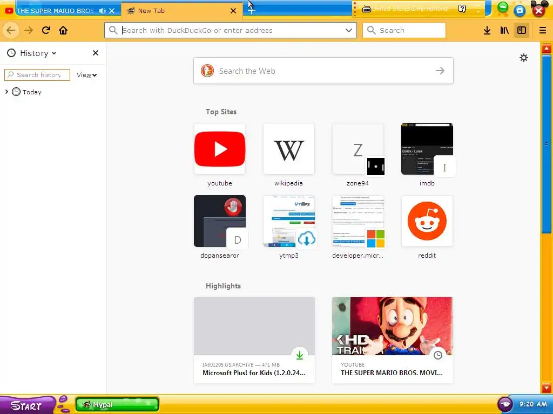This screenshot has height=414, width=553.
Task: Close the Super Mario Bros tab
Action: (112, 11)
